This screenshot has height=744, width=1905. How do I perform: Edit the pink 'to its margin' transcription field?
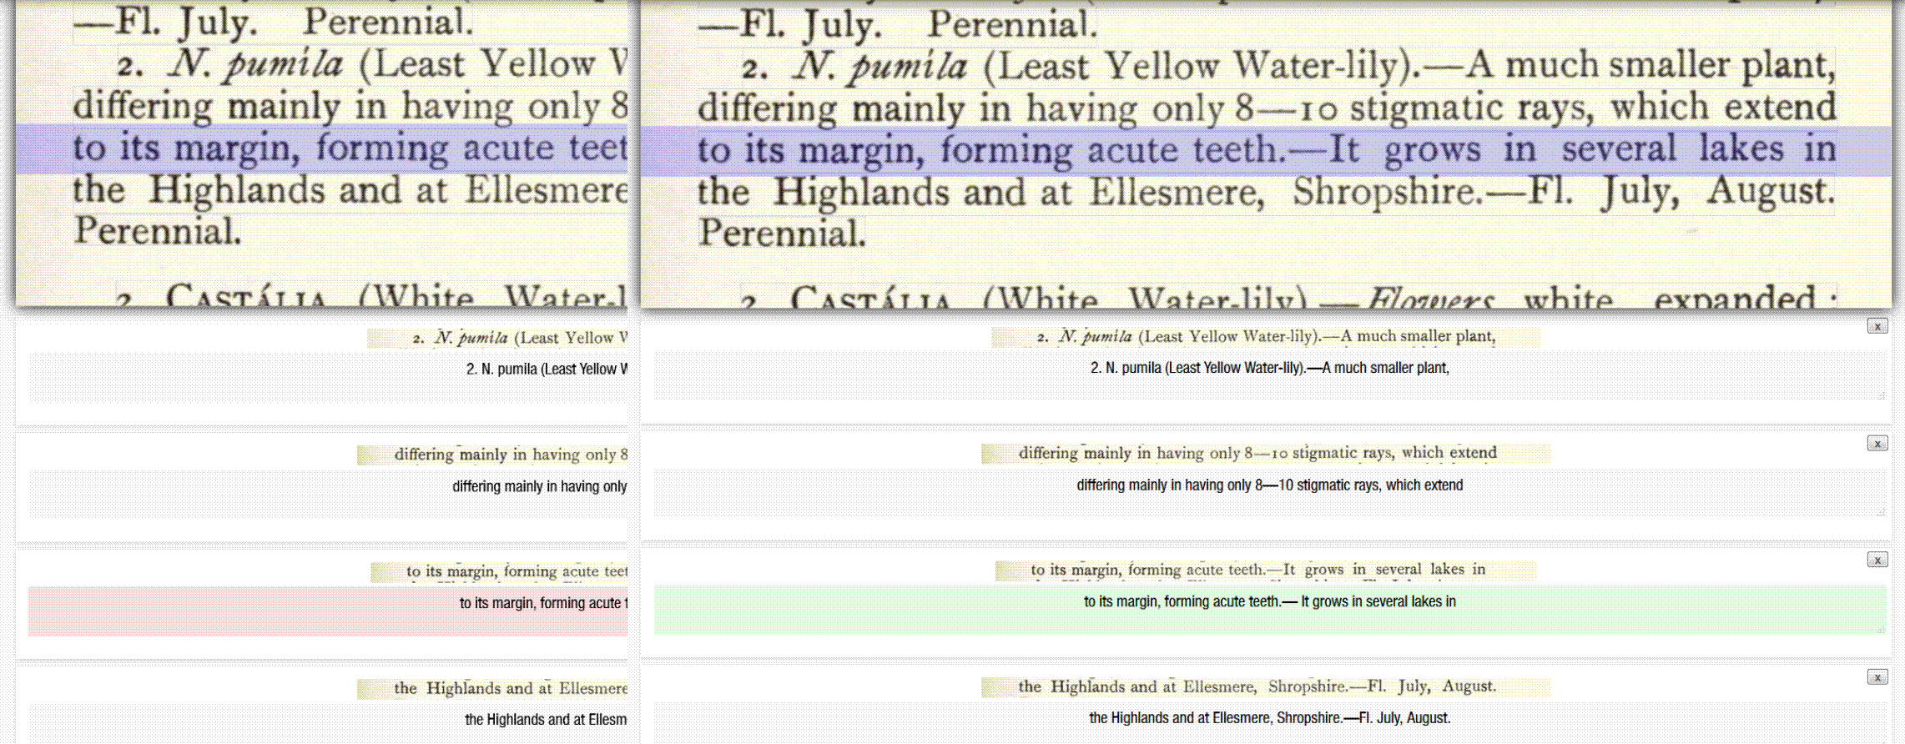tap(327, 612)
